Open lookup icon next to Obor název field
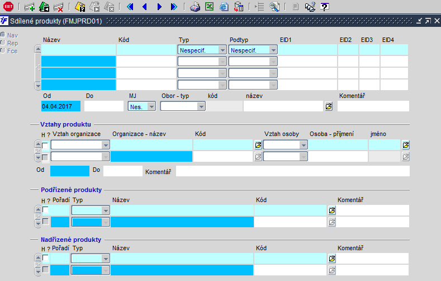Image resolution: width=441 pixels, height=281 pixels. tap(329, 106)
